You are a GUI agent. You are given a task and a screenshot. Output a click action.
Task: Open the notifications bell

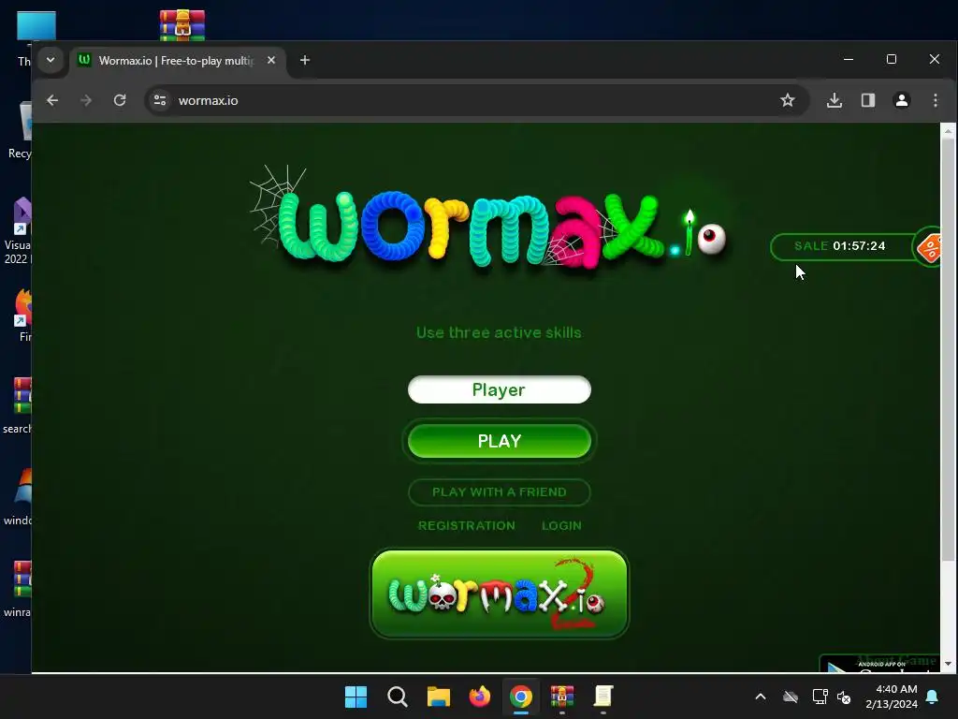pos(932,697)
